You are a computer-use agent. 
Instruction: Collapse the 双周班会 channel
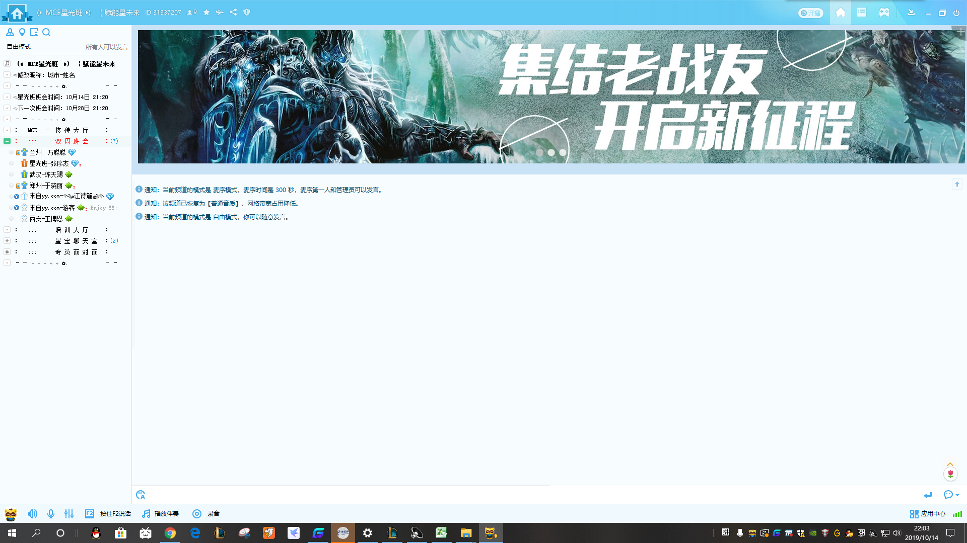[7, 141]
